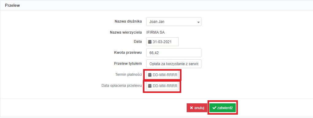Screen dimensions: 313x118
Task: Click the IFIRMA SA creditor name
Action: (155, 32)
